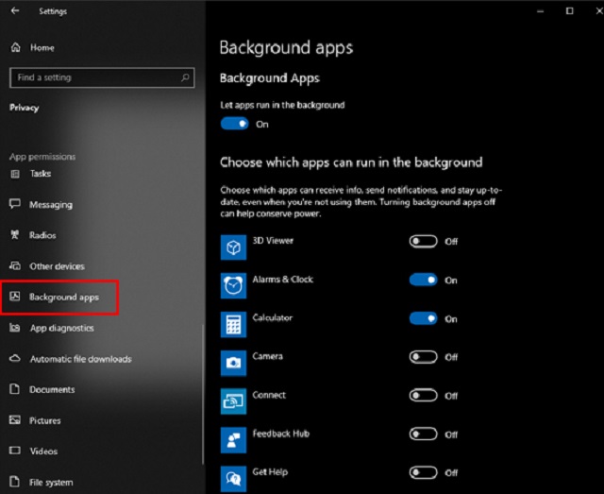Open Home in settings sidebar

pos(42,48)
